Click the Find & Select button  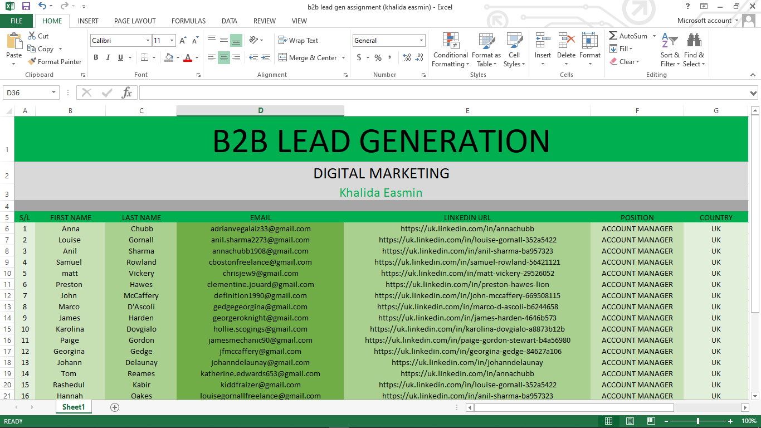click(694, 50)
